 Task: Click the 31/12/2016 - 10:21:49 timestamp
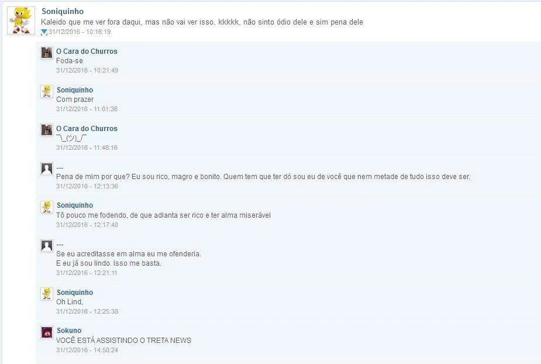click(x=87, y=70)
